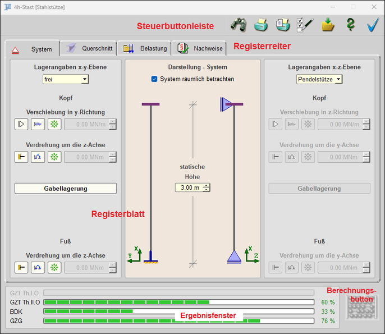Open the checklist with pen icon
Screen dimensions: 385x334
(x=305, y=25)
